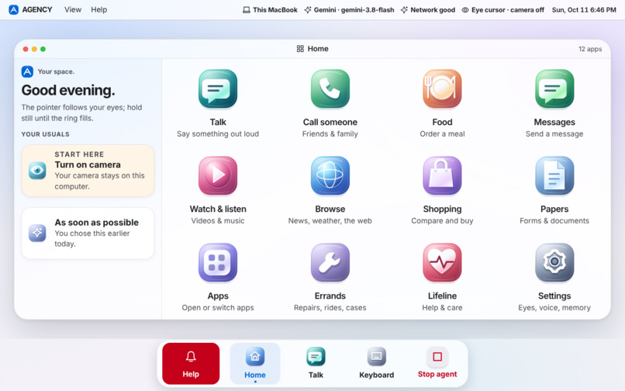Click the Good evening heading
This screenshot has height=391, width=625.
click(68, 91)
